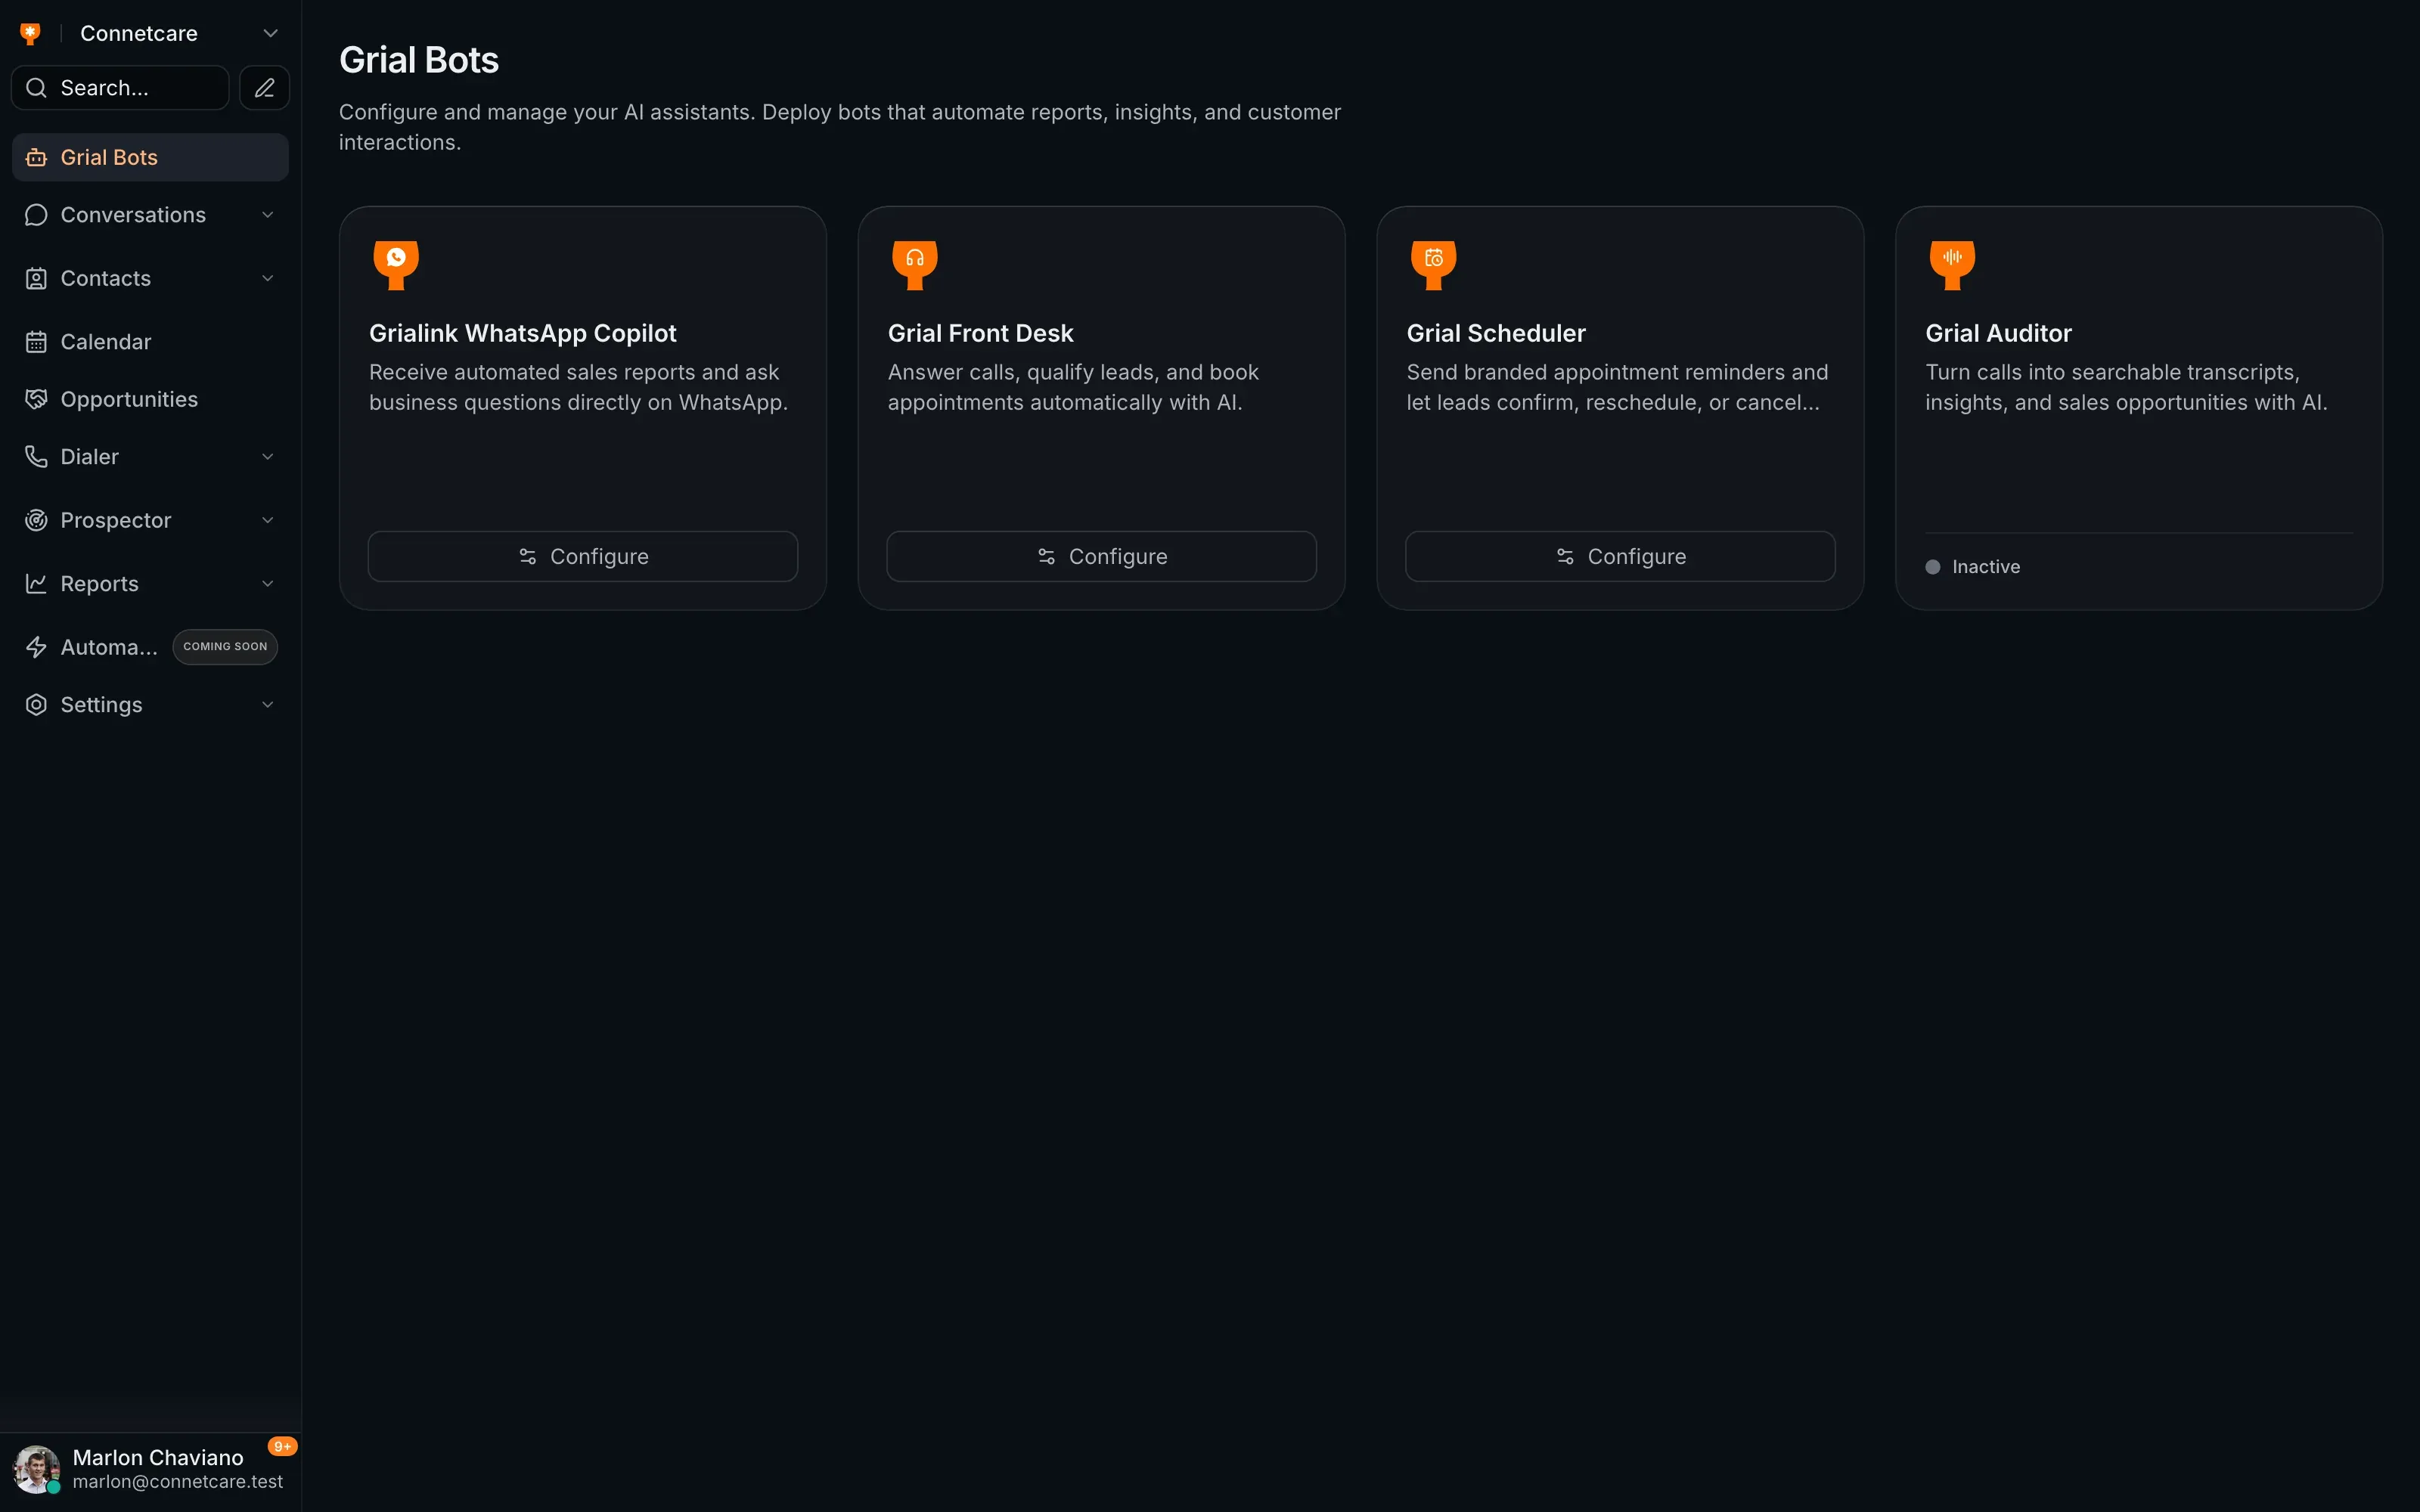
Task: Click the Opportunities handshake icon
Action: [x=36, y=400]
